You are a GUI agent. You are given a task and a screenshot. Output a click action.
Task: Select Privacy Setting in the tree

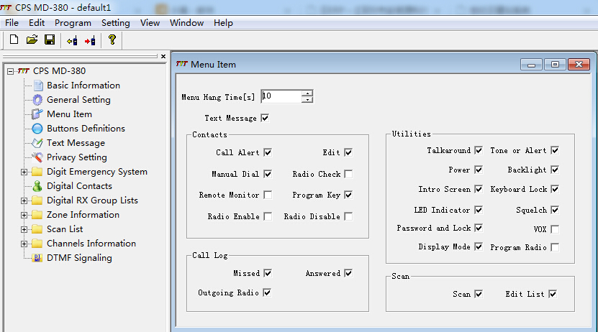[x=77, y=157]
